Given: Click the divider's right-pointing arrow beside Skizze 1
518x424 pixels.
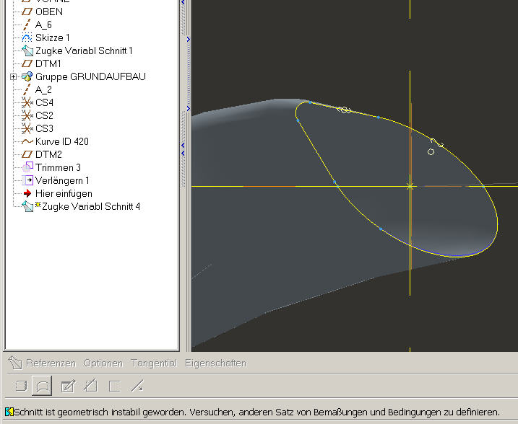Looking at the screenshot, I should (x=189, y=39).
